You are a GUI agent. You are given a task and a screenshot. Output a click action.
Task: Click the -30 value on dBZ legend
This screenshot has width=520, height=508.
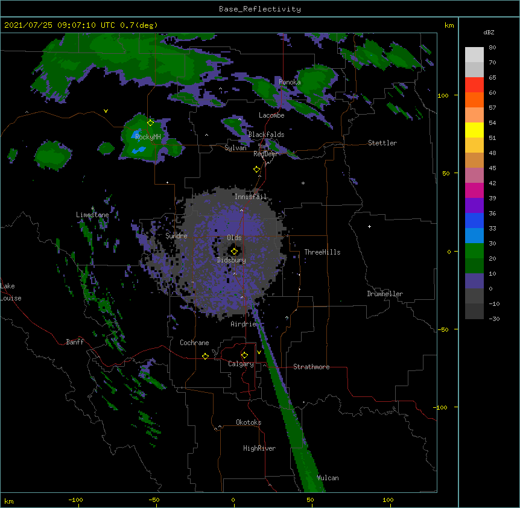(x=494, y=319)
